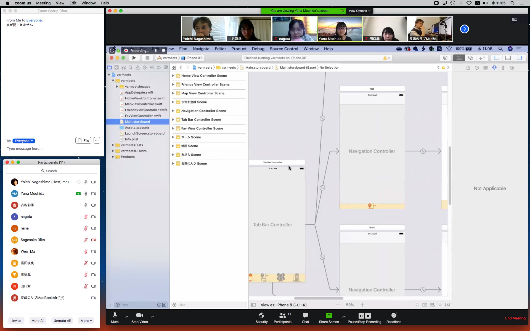
Task: Click the Mute All button
Action: [38, 321]
